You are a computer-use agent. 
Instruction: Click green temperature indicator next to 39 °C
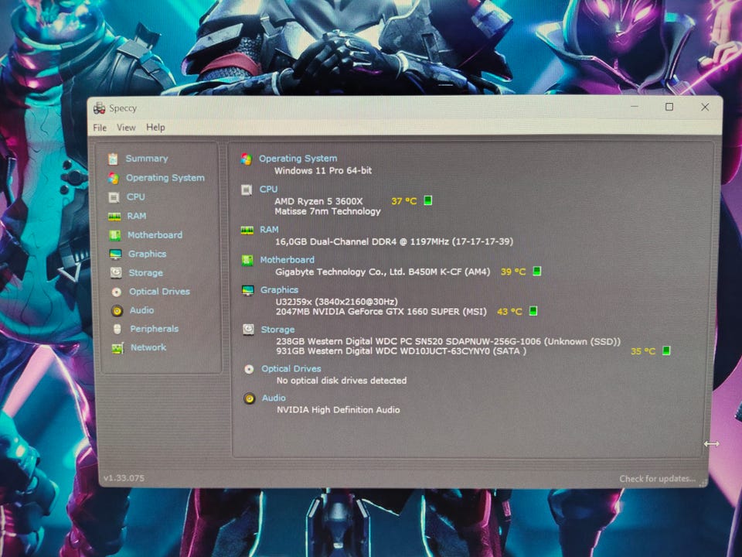(x=537, y=271)
